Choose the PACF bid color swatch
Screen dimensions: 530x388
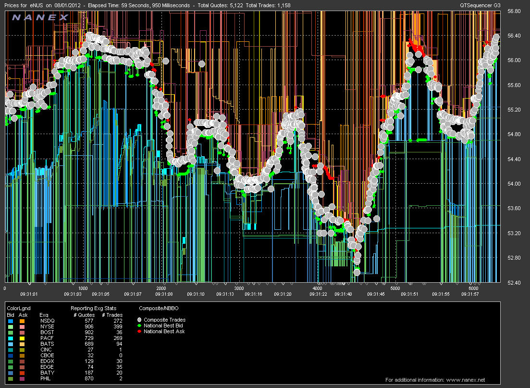11,338
